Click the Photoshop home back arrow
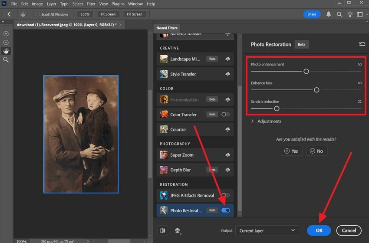The width and height of the screenshot is (369, 243). [x=9, y=14]
